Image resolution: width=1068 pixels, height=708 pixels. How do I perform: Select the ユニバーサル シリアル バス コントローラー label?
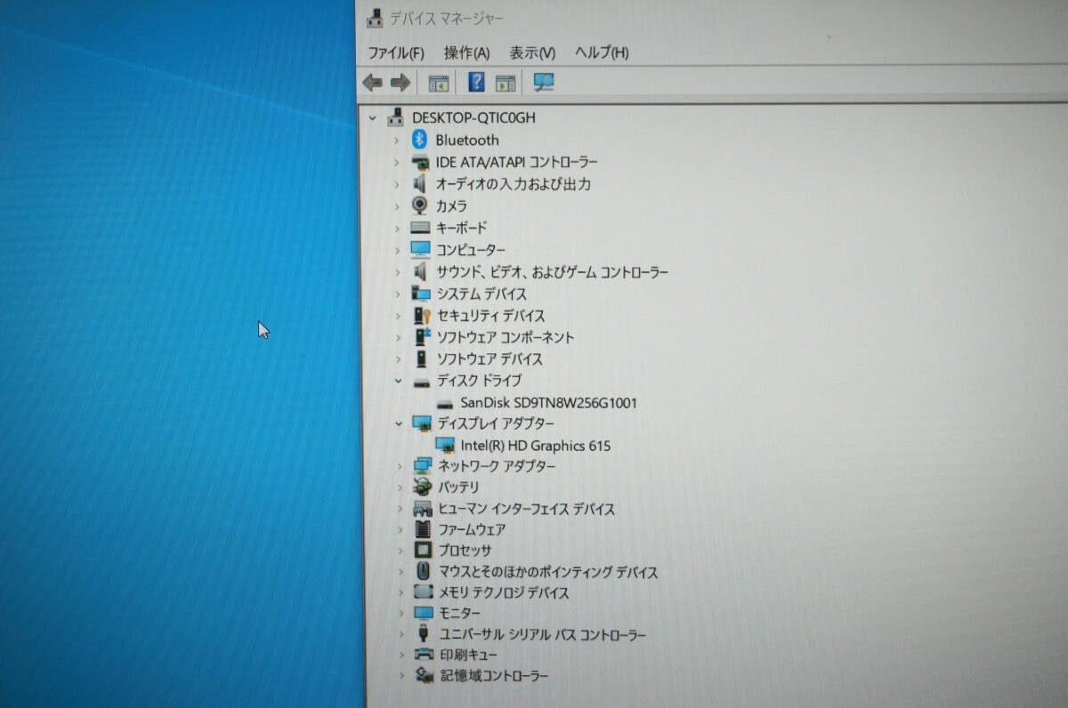[543, 634]
